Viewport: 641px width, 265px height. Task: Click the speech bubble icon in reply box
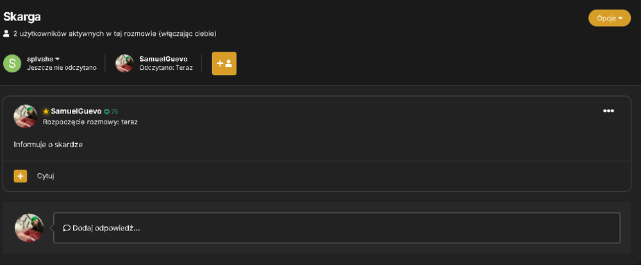(67, 228)
